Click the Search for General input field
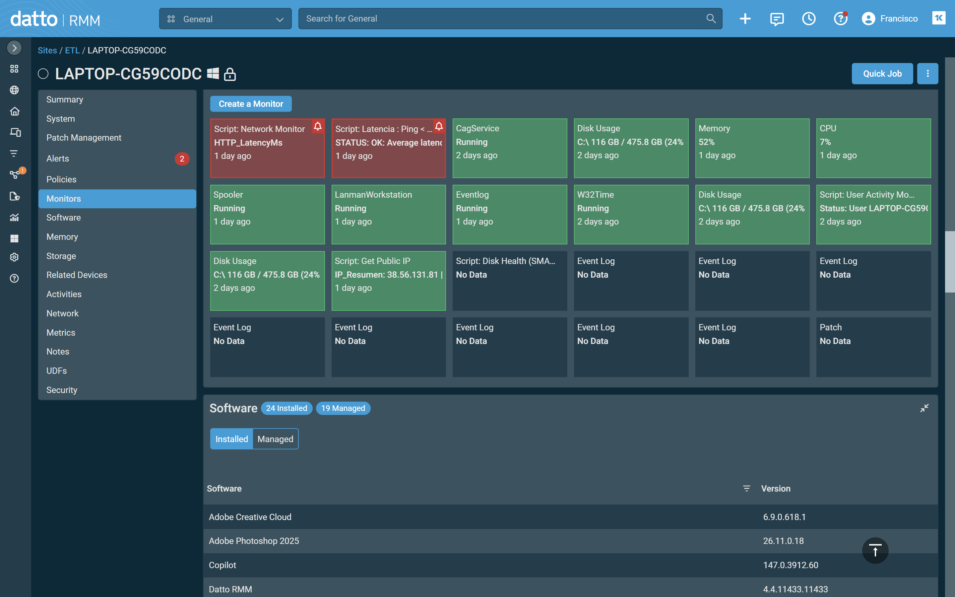955x597 pixels. coord(501,19)
